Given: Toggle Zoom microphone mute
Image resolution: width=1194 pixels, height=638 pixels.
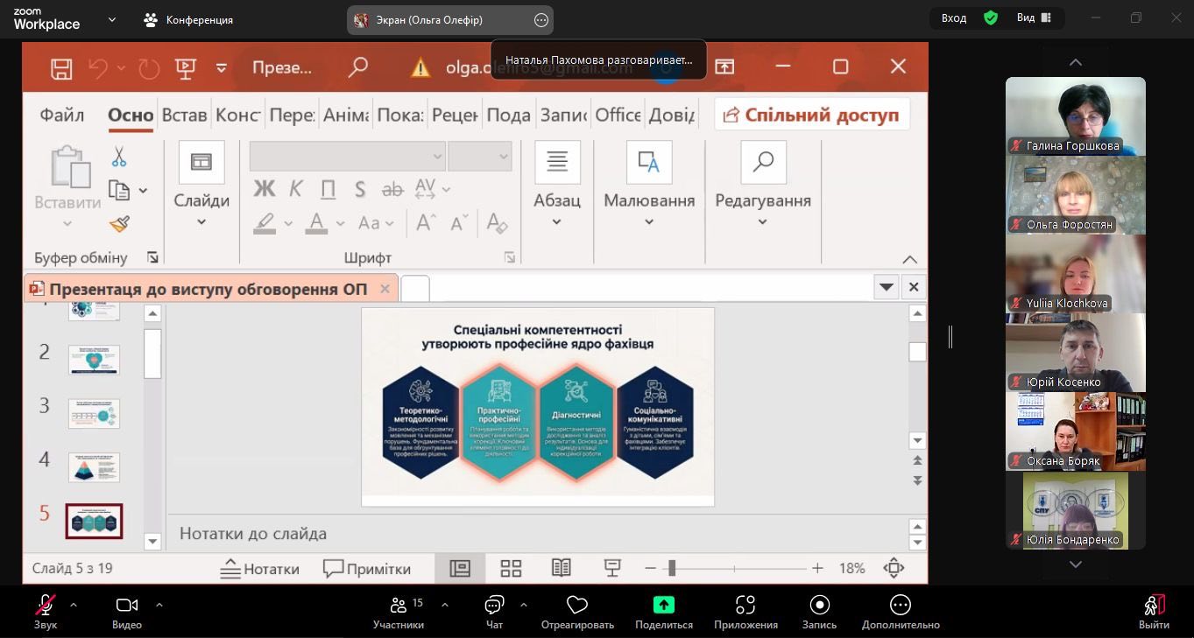Looking at the screenshot, I should tap(46, 612).
